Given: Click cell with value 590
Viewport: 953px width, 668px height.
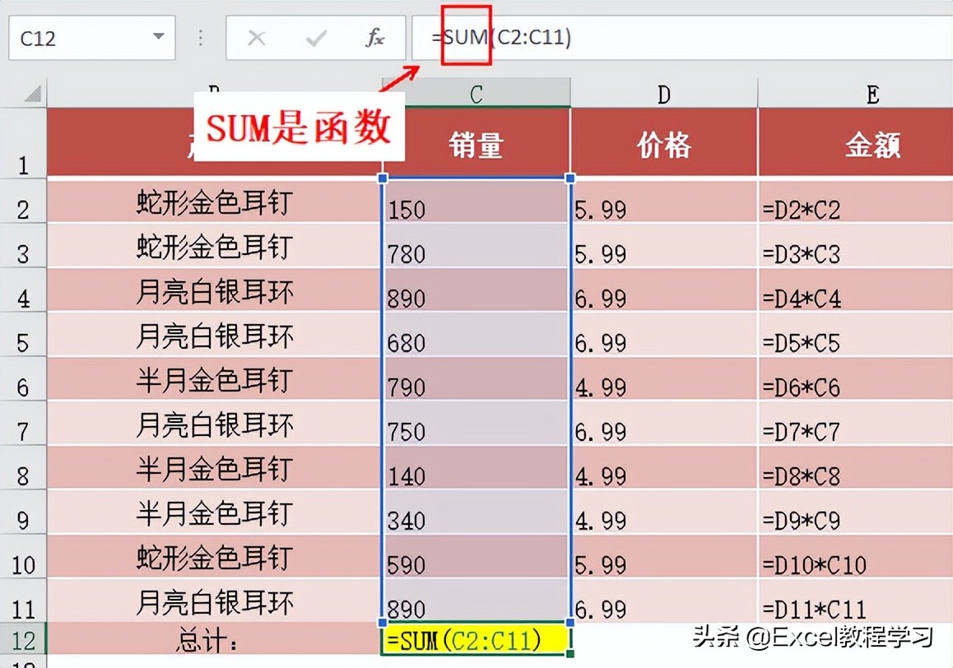Looking at the screenshot, I should tap(476, 557).
